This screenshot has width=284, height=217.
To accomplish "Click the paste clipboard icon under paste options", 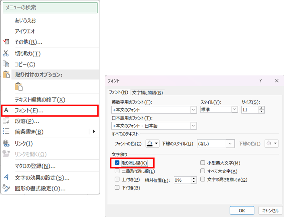I will pyautogui.click(x=19, y=86).
